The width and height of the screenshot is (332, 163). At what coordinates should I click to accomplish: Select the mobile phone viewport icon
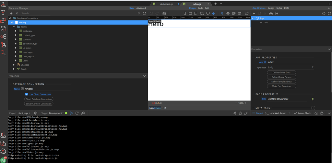185,14
